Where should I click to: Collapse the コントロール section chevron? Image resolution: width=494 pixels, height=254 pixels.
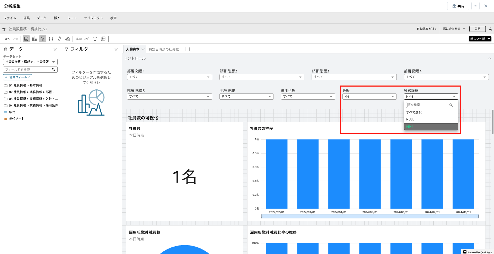click(490, 58)
